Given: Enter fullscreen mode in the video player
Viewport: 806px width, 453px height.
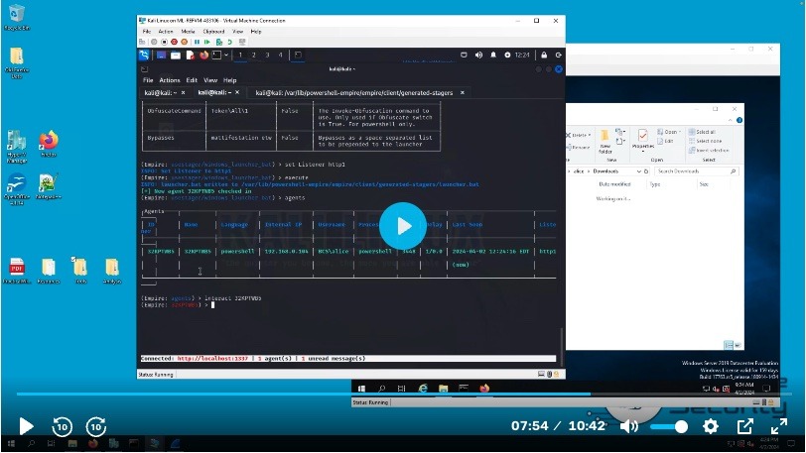Looking at the screenshot, I should point(779,426).
